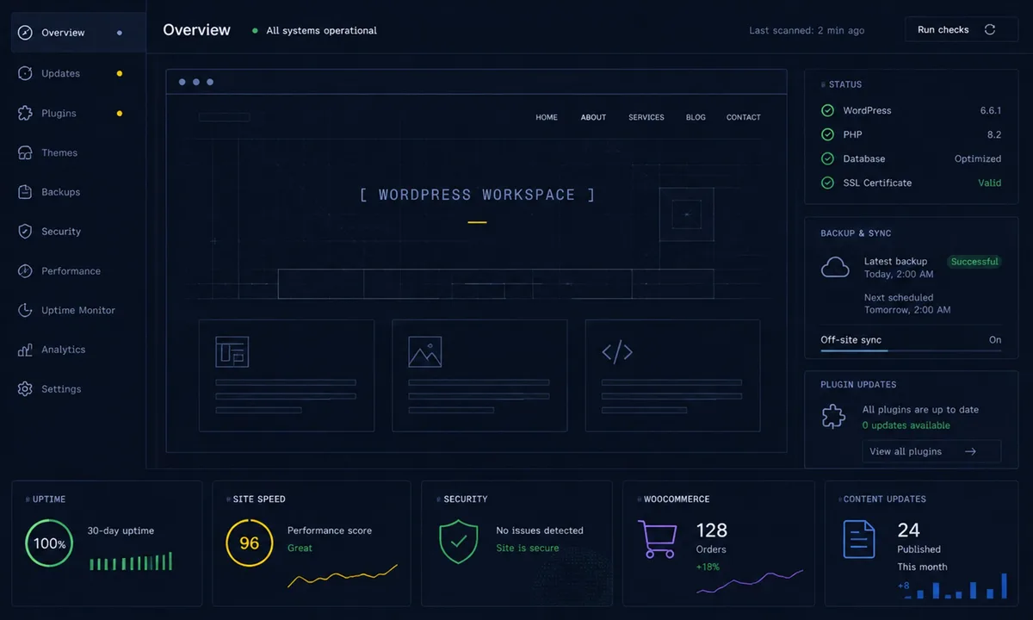Image resolution: width=1033 pixels, height=620 pixels.
Task: Click the Great performance rating
Action: 300,548
